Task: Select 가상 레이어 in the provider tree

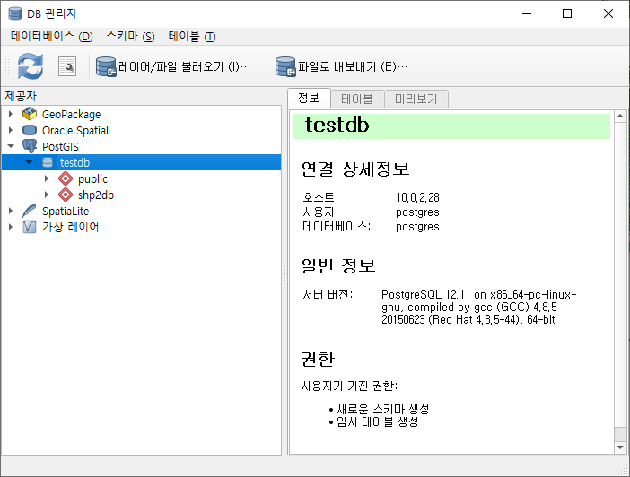Action: 70,227
